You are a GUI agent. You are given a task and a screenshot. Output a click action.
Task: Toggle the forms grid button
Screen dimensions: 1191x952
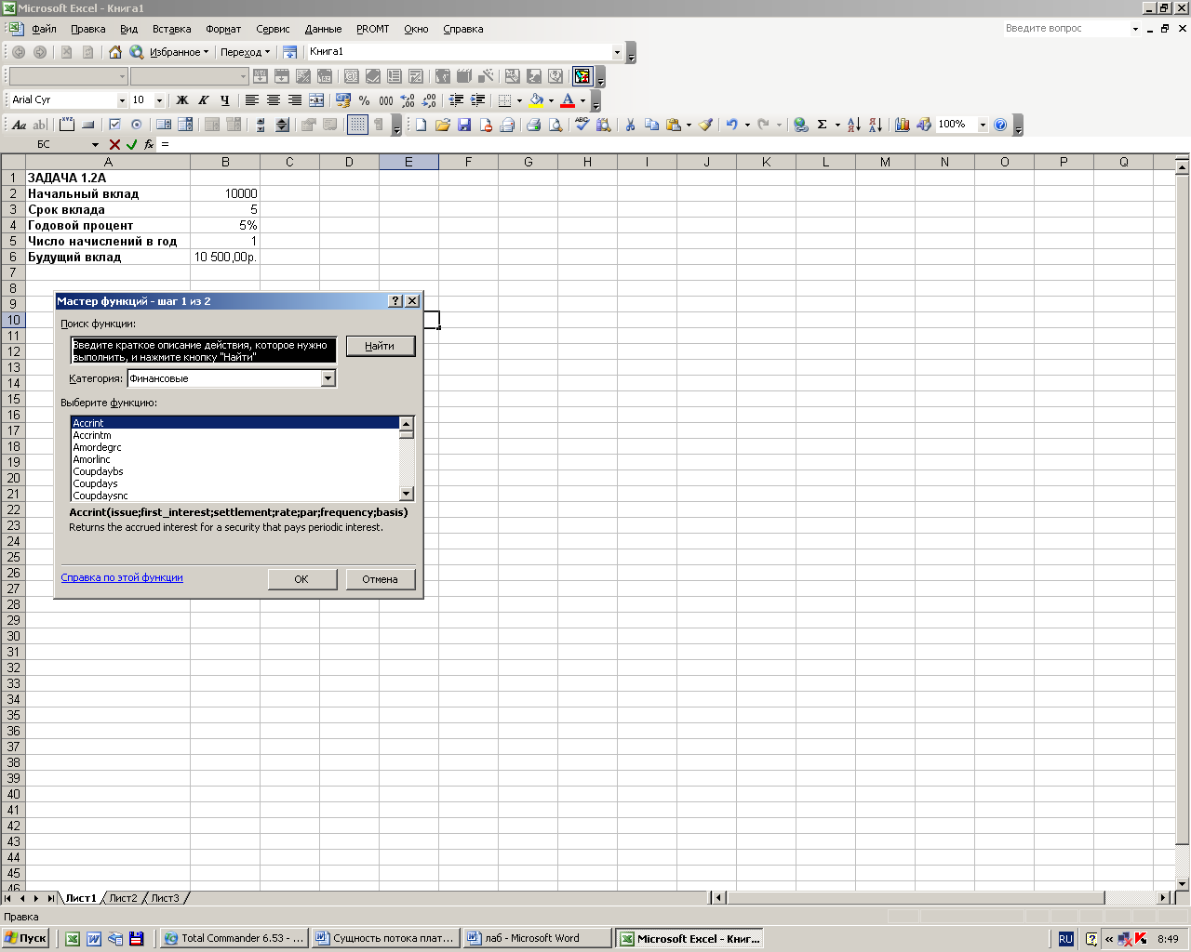[357, 125]
